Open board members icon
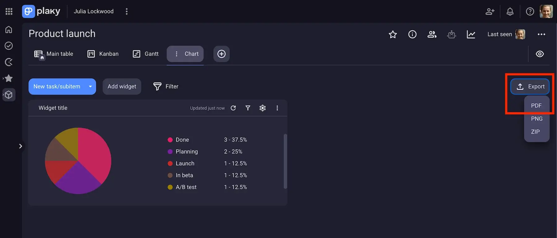The height and width of the screenshot is (238, 557). pyautogui.click(x=432, y=34)
